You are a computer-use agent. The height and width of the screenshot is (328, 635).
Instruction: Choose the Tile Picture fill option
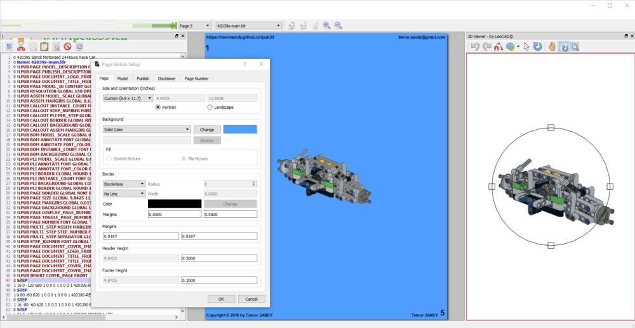pyautogui.click(x=184, y=159)
